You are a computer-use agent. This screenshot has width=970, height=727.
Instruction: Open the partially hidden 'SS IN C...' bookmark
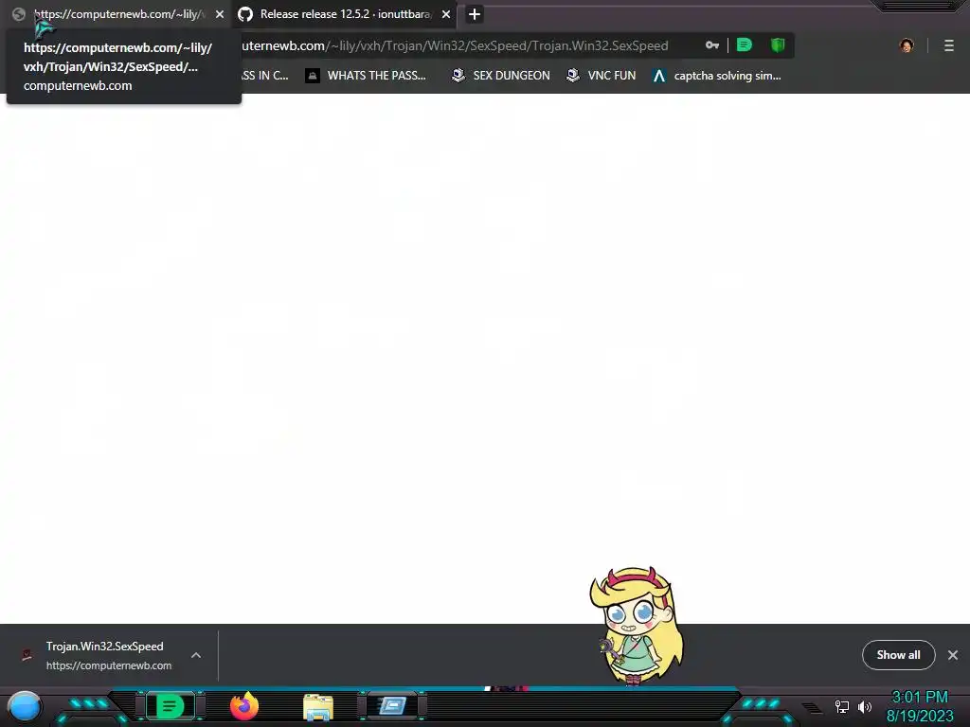pos(265,76)
